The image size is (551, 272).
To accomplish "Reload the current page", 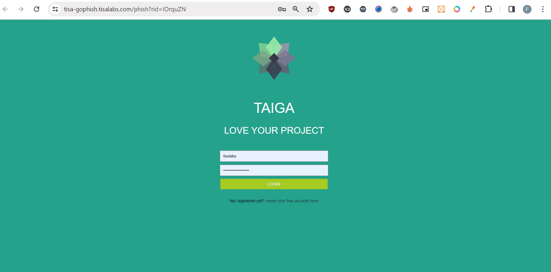I will point(37,9).
